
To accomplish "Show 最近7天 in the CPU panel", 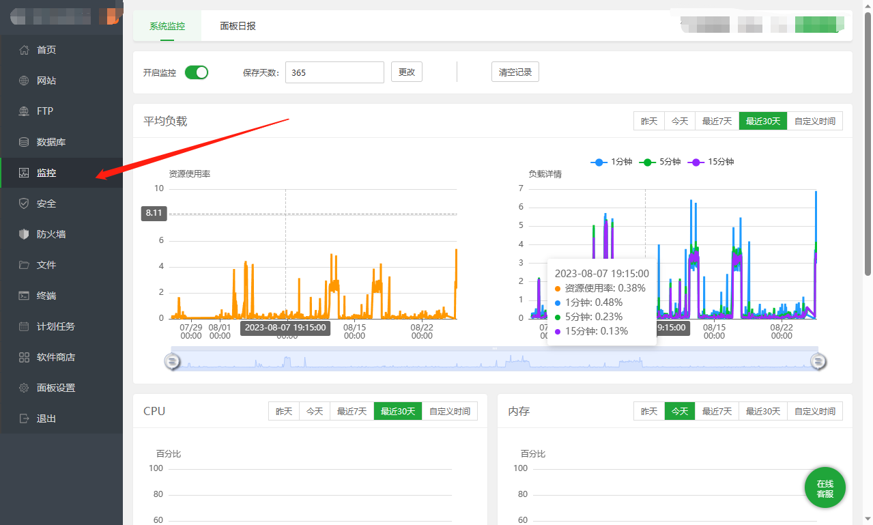I will [352, 411].
